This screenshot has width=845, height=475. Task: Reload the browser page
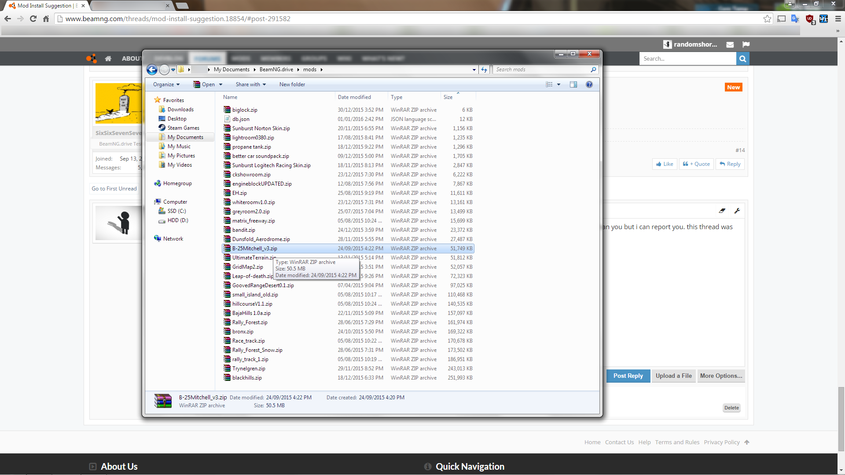[33, 18]
